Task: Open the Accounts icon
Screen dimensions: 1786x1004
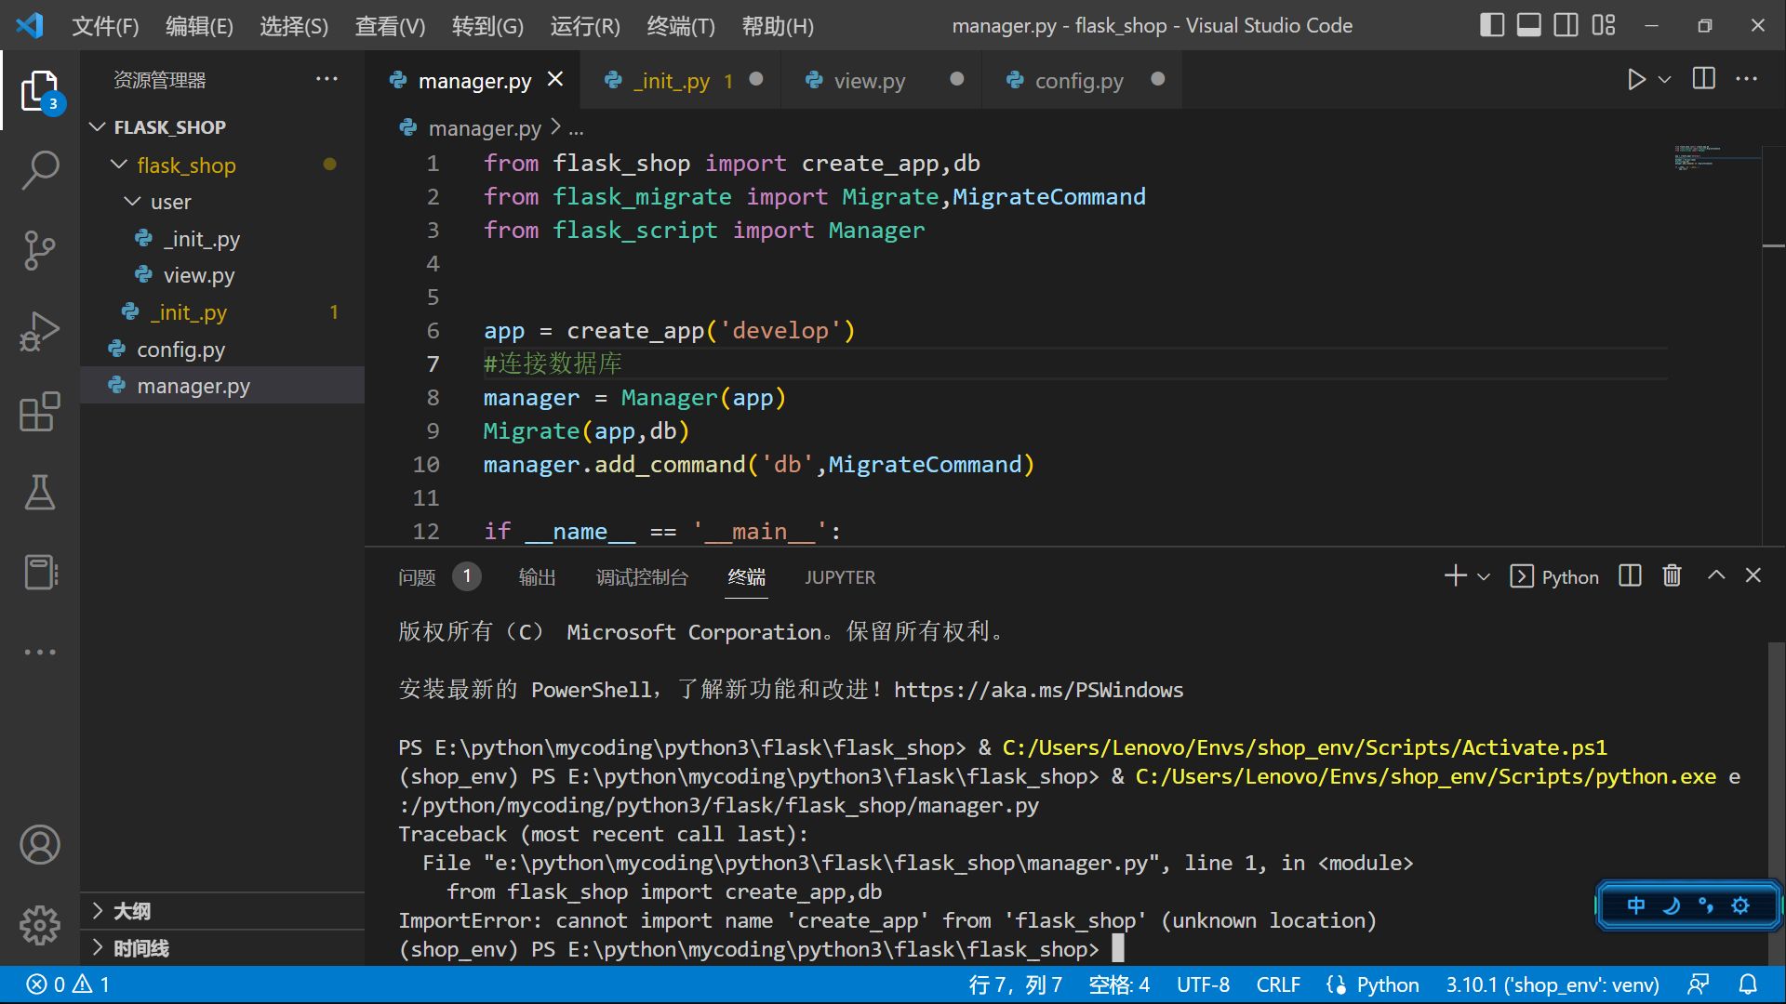Action: (x=40, y=845)
